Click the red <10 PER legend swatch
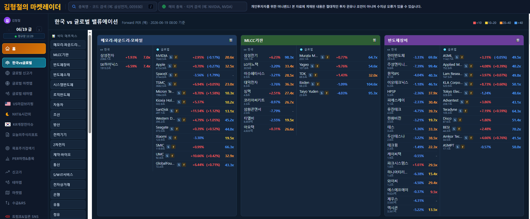The image size is (530, 219). pyautogui.click(x=474, y=23)
